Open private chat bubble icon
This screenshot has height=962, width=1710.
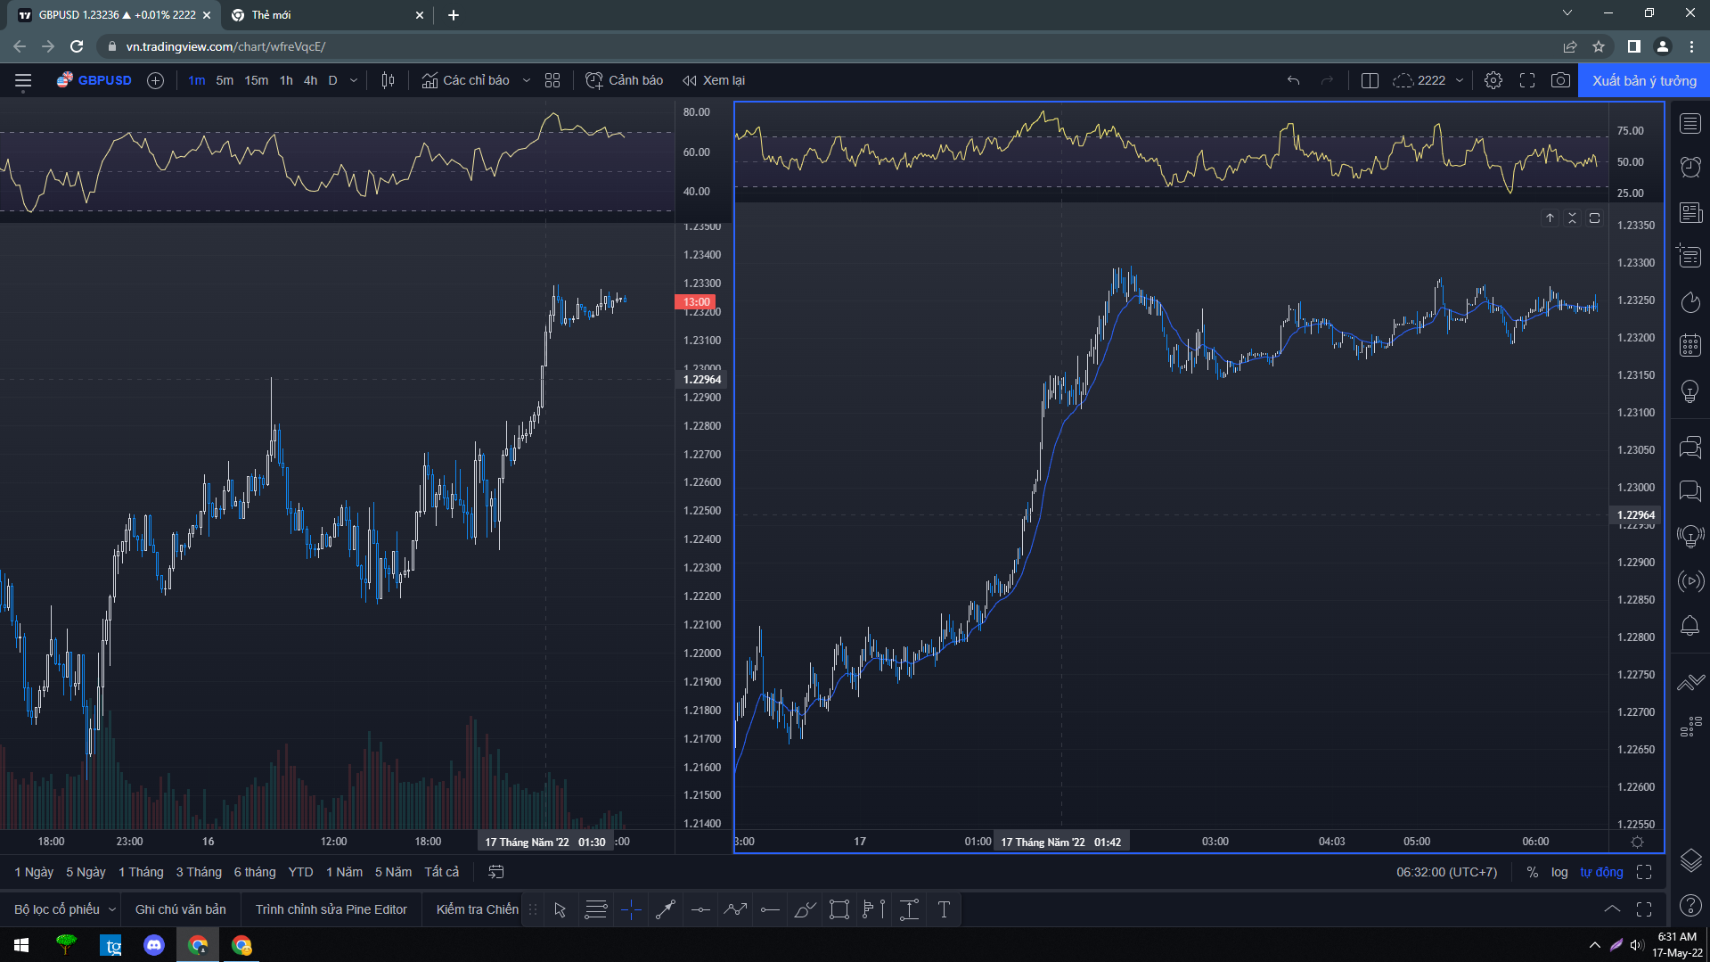click(x=1690, y=491)
